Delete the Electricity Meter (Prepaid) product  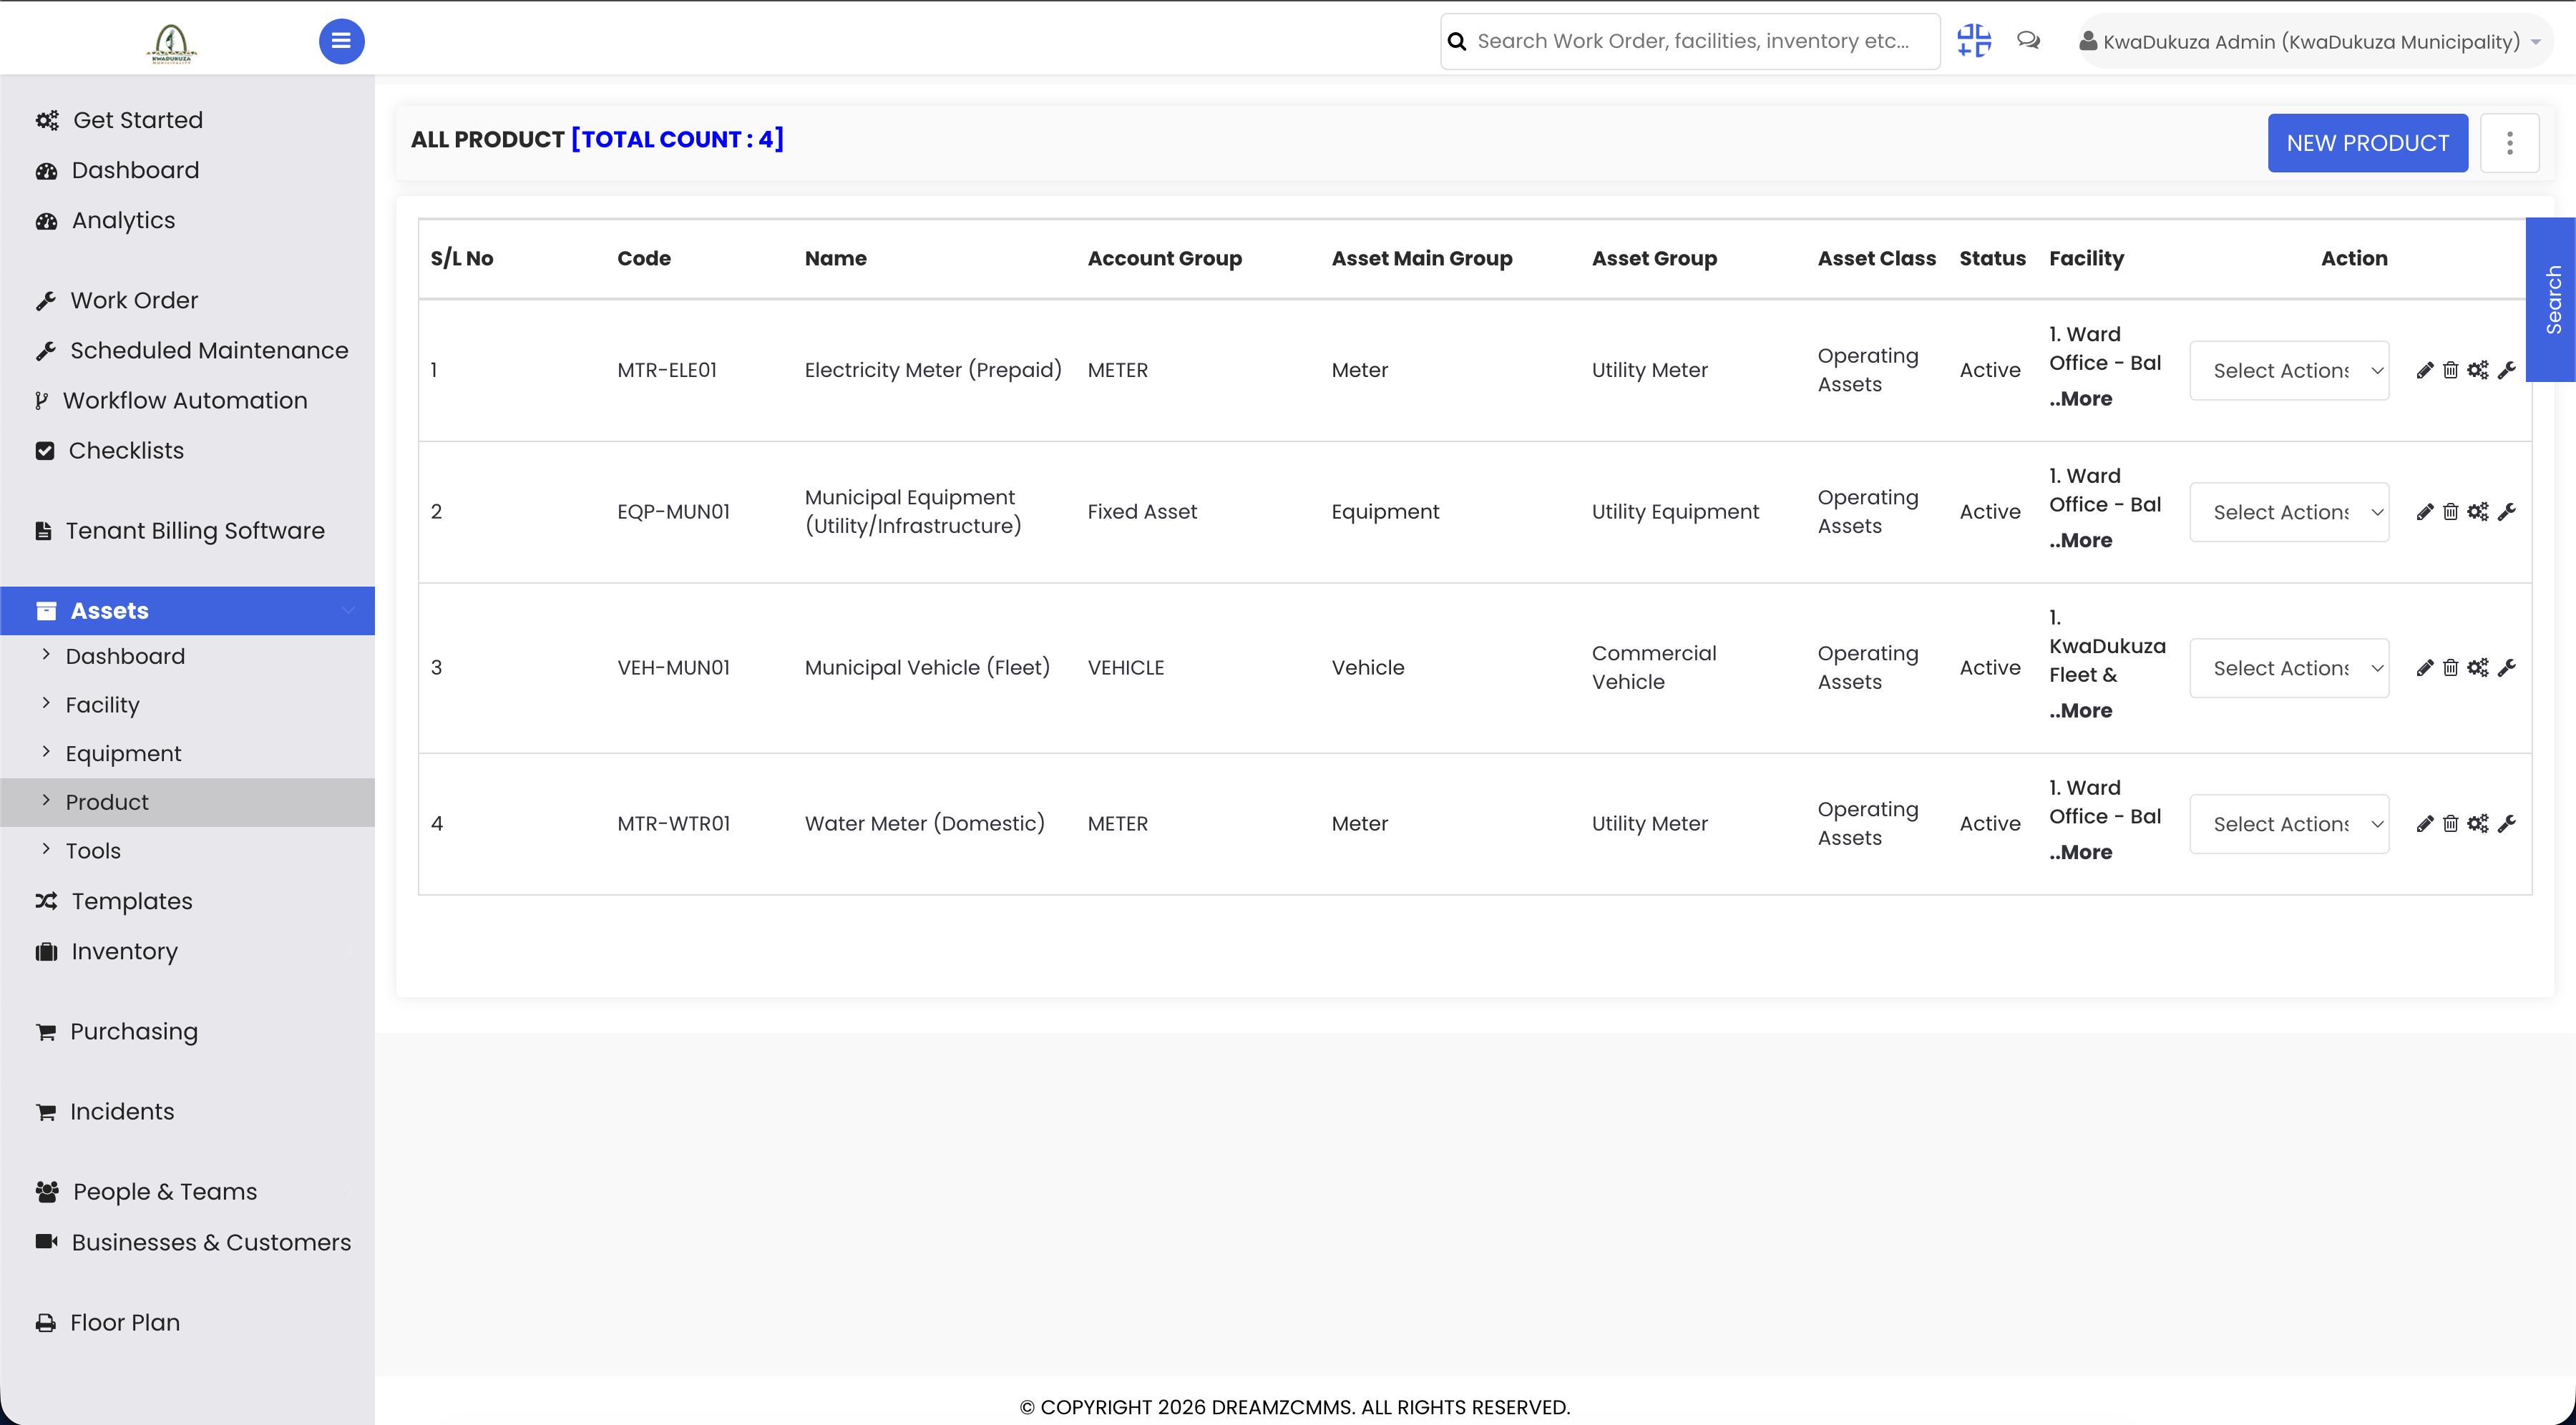[2450, 371]
